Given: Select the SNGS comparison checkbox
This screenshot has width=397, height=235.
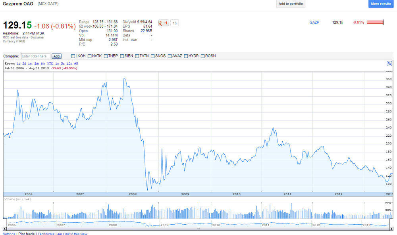Looking at the screenshot, I should tap(153, 56).
